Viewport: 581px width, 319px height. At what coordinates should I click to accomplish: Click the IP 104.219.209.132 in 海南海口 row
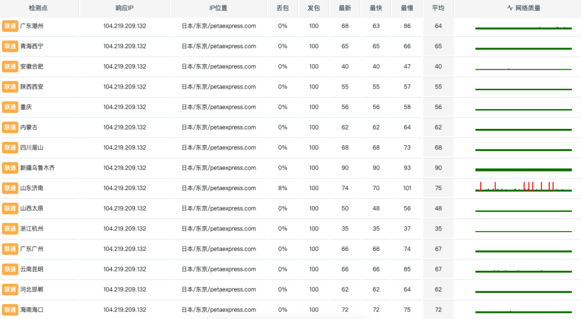coord(124,310)
